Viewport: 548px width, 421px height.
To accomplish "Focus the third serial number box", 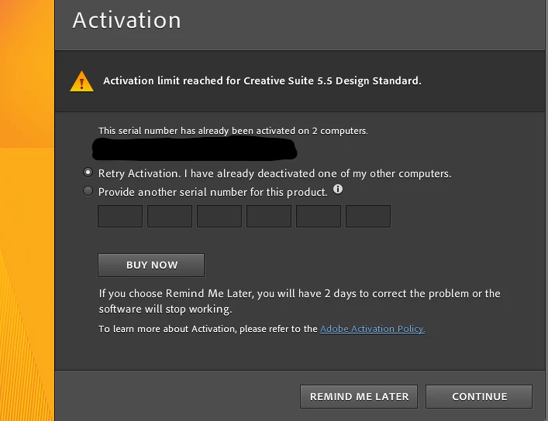I will 219,217.
